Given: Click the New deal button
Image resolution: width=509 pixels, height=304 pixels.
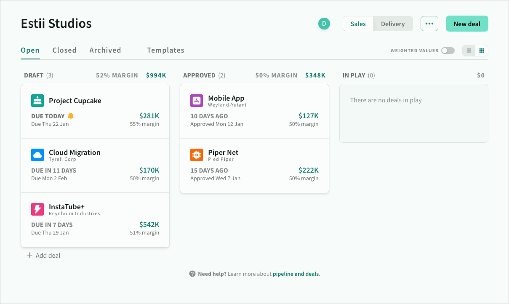Looking at the screenshot, I should (467, 24).
